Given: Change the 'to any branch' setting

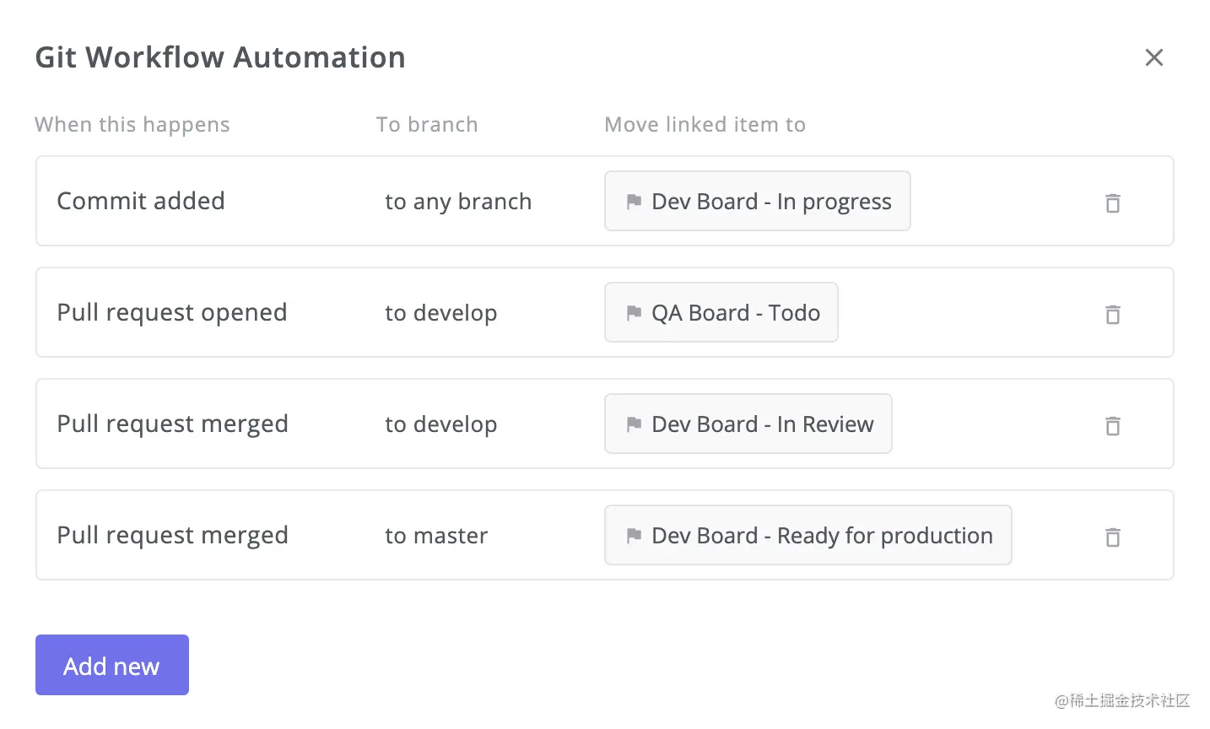Looking at the screenshot, I should [x=458, y=202].
